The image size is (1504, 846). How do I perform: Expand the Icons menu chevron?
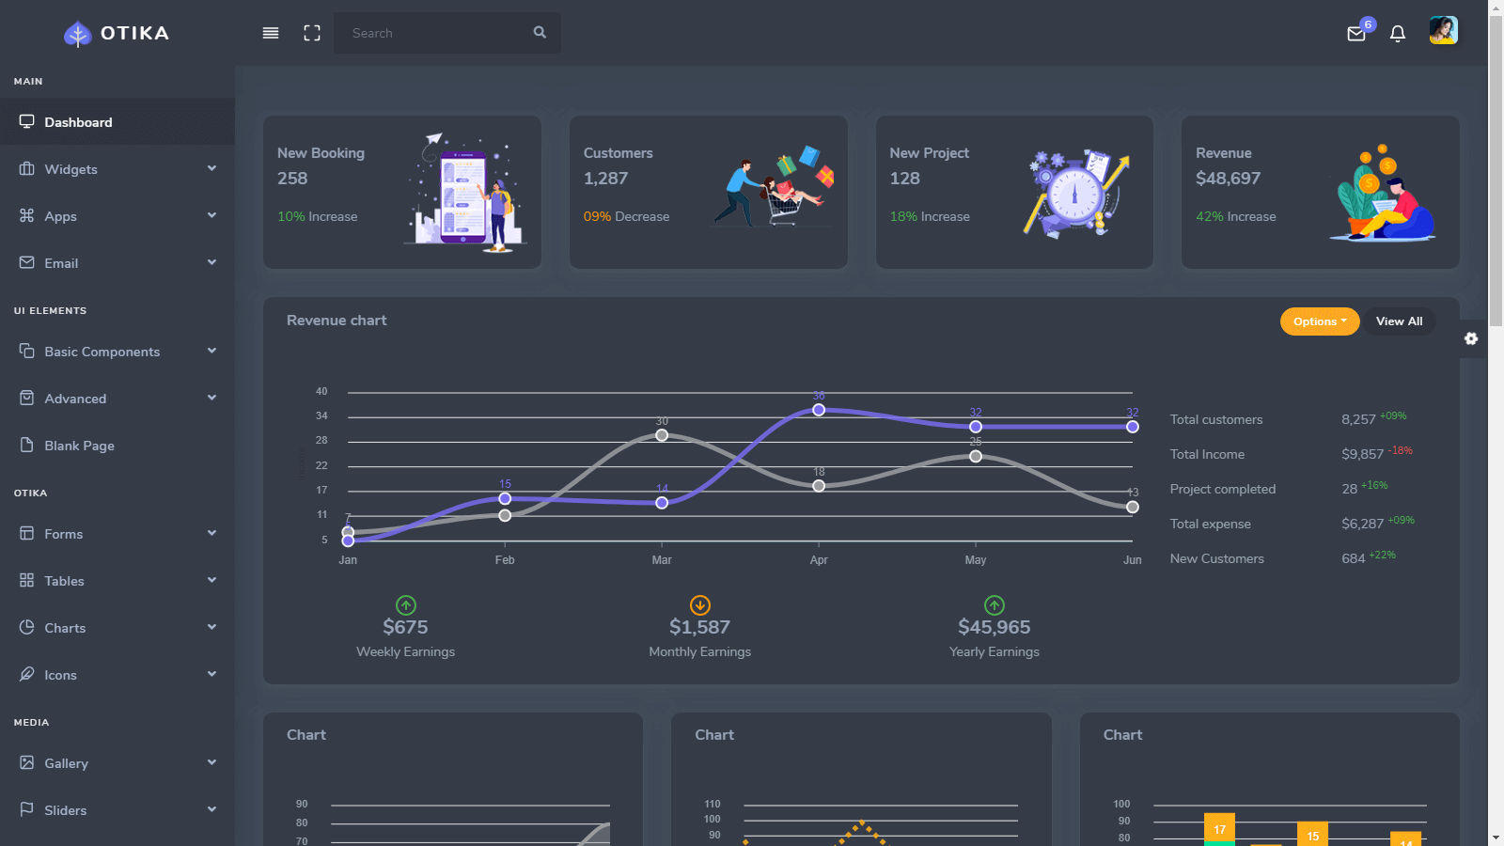coord(211,674)
